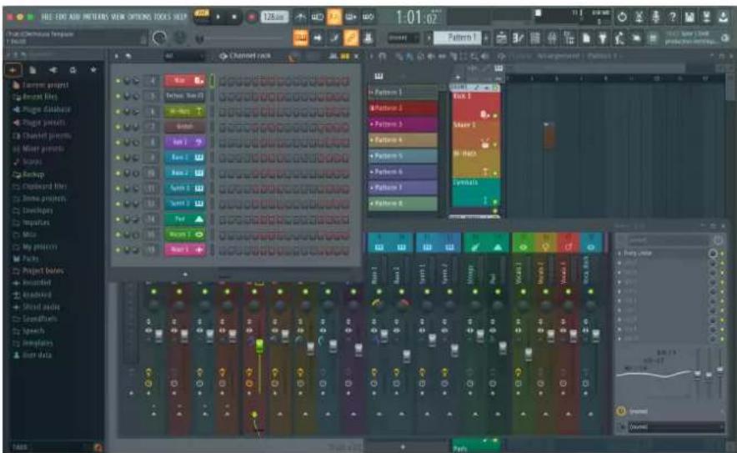Mute the Hi-Hats channel via green LED
The width and height of the screenshot is (737, 453).
118,112
